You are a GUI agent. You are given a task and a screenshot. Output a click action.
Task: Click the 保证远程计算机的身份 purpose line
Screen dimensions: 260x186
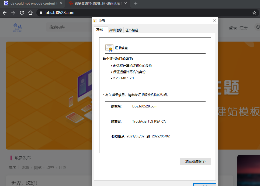pos(129,72)
